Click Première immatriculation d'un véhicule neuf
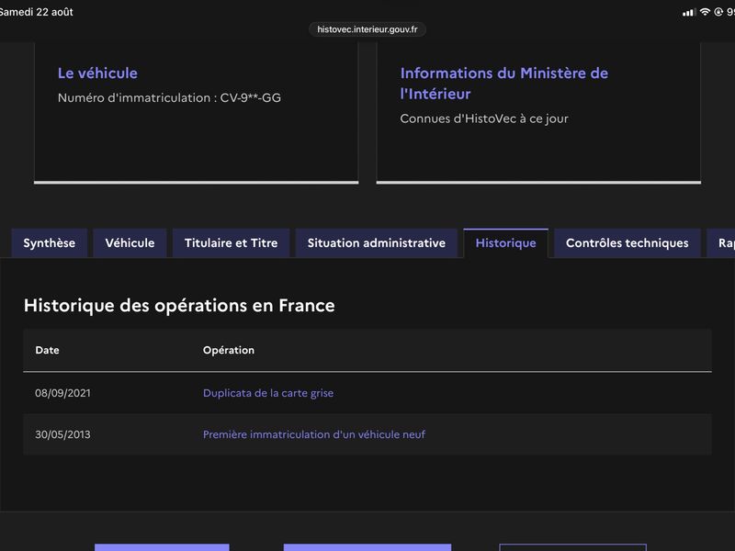This screenshot has width=735, height=551. (314, 434)
